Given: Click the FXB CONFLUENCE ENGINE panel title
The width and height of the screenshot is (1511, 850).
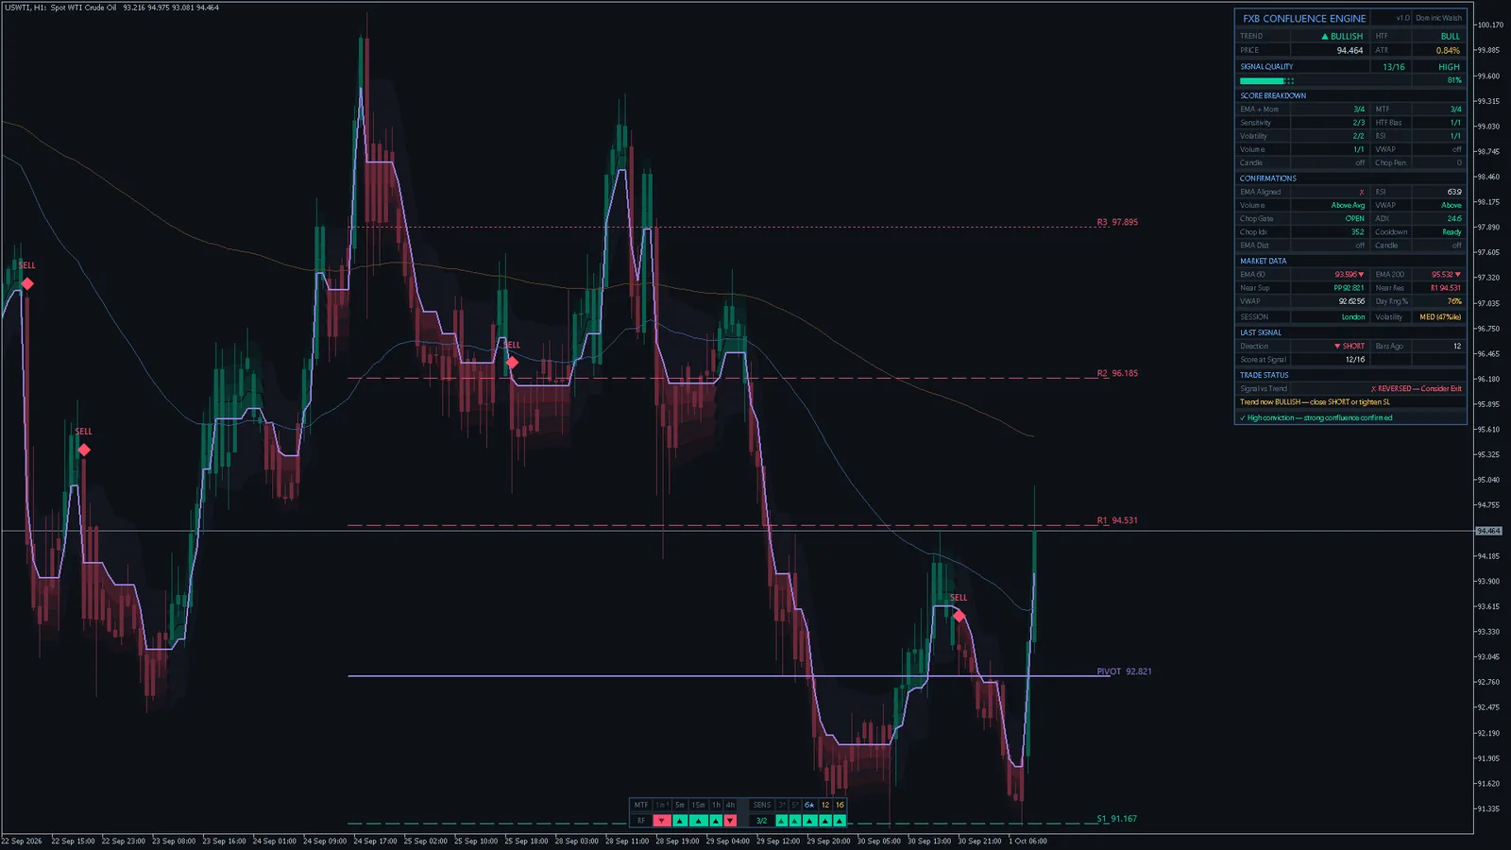Looking at the screenshot, I should point(1304,18).
